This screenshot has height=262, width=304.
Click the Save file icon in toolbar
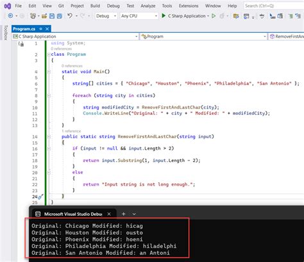(52, 16)
